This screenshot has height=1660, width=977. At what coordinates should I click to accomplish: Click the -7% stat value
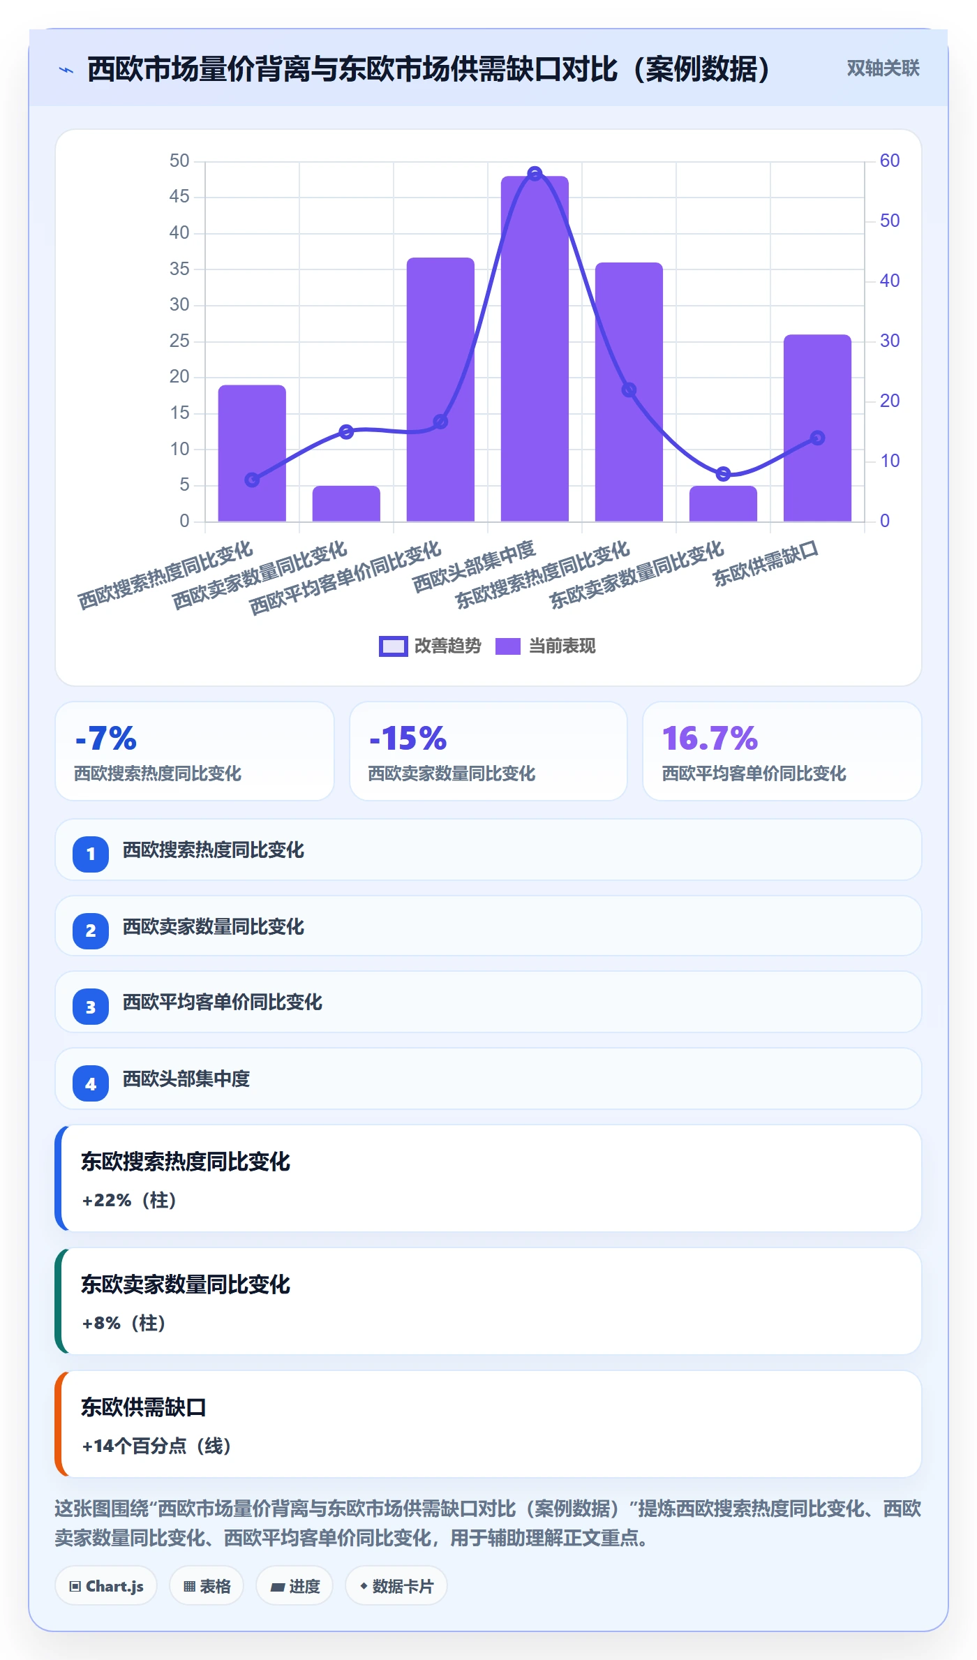106,739
